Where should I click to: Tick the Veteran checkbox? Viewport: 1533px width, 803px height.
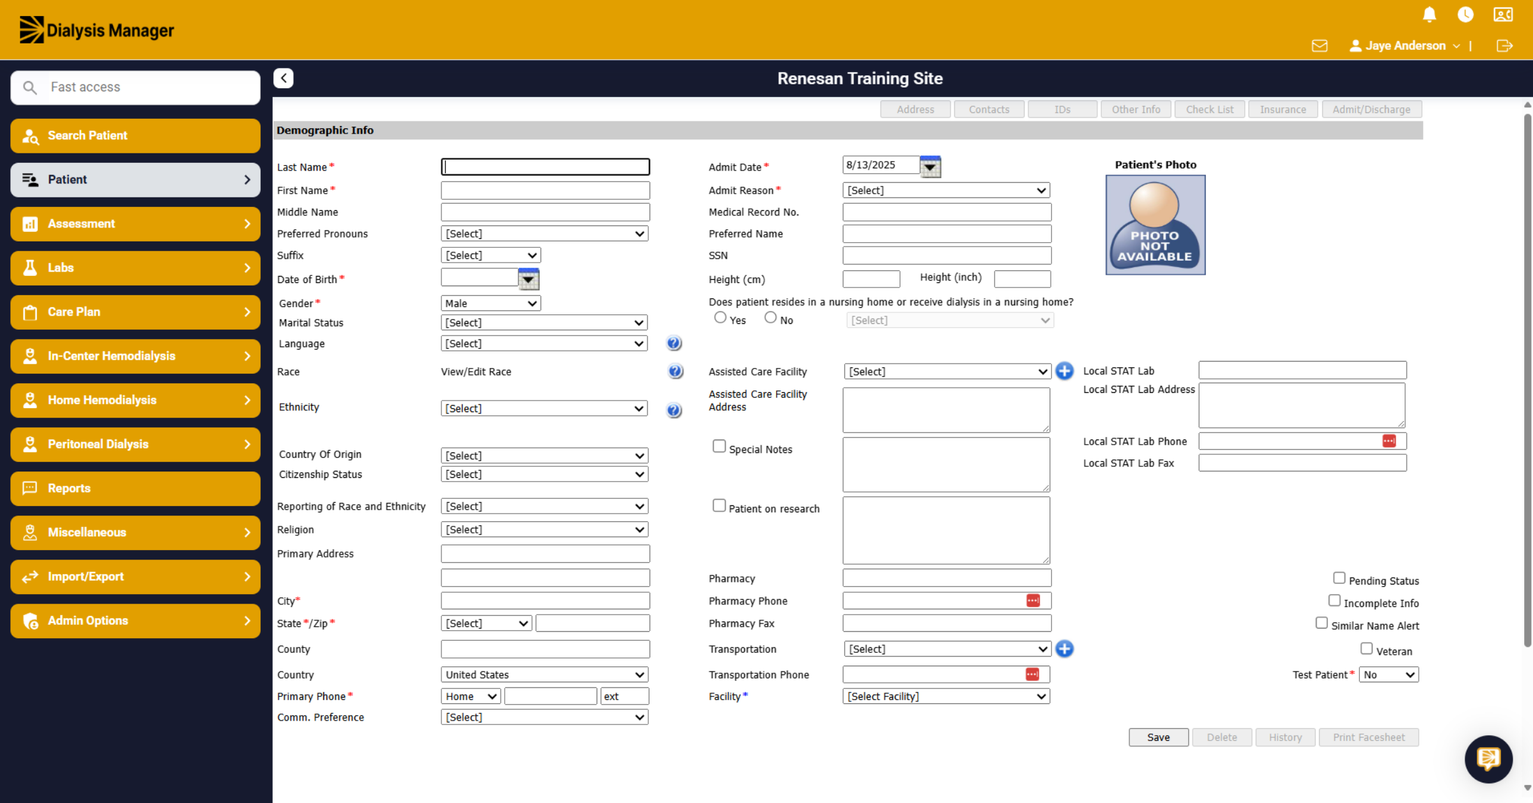pyautogui.click(x=1366, y=648)
